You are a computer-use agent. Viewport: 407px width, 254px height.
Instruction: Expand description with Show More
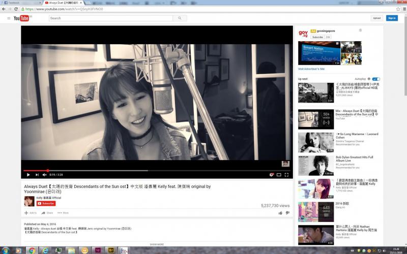pyautogui.click(x=157, y=244)
